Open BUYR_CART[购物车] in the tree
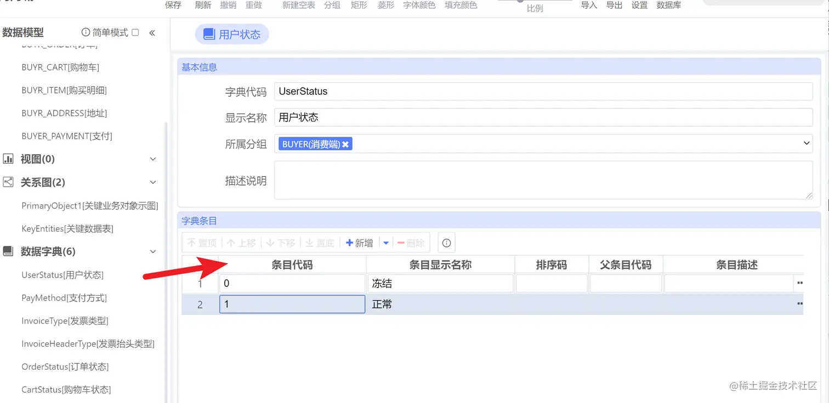 click(x=60, y=67)
